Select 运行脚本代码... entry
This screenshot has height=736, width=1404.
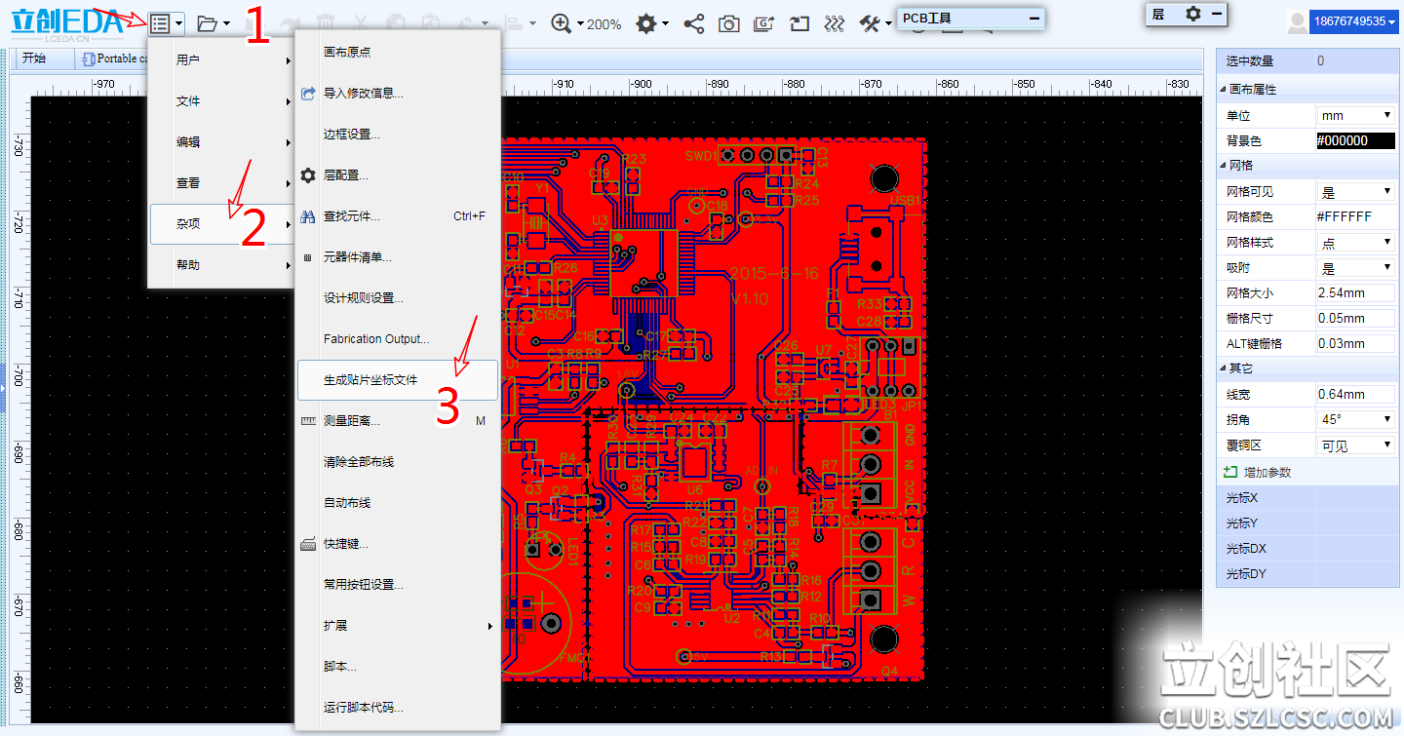point(398,708)
